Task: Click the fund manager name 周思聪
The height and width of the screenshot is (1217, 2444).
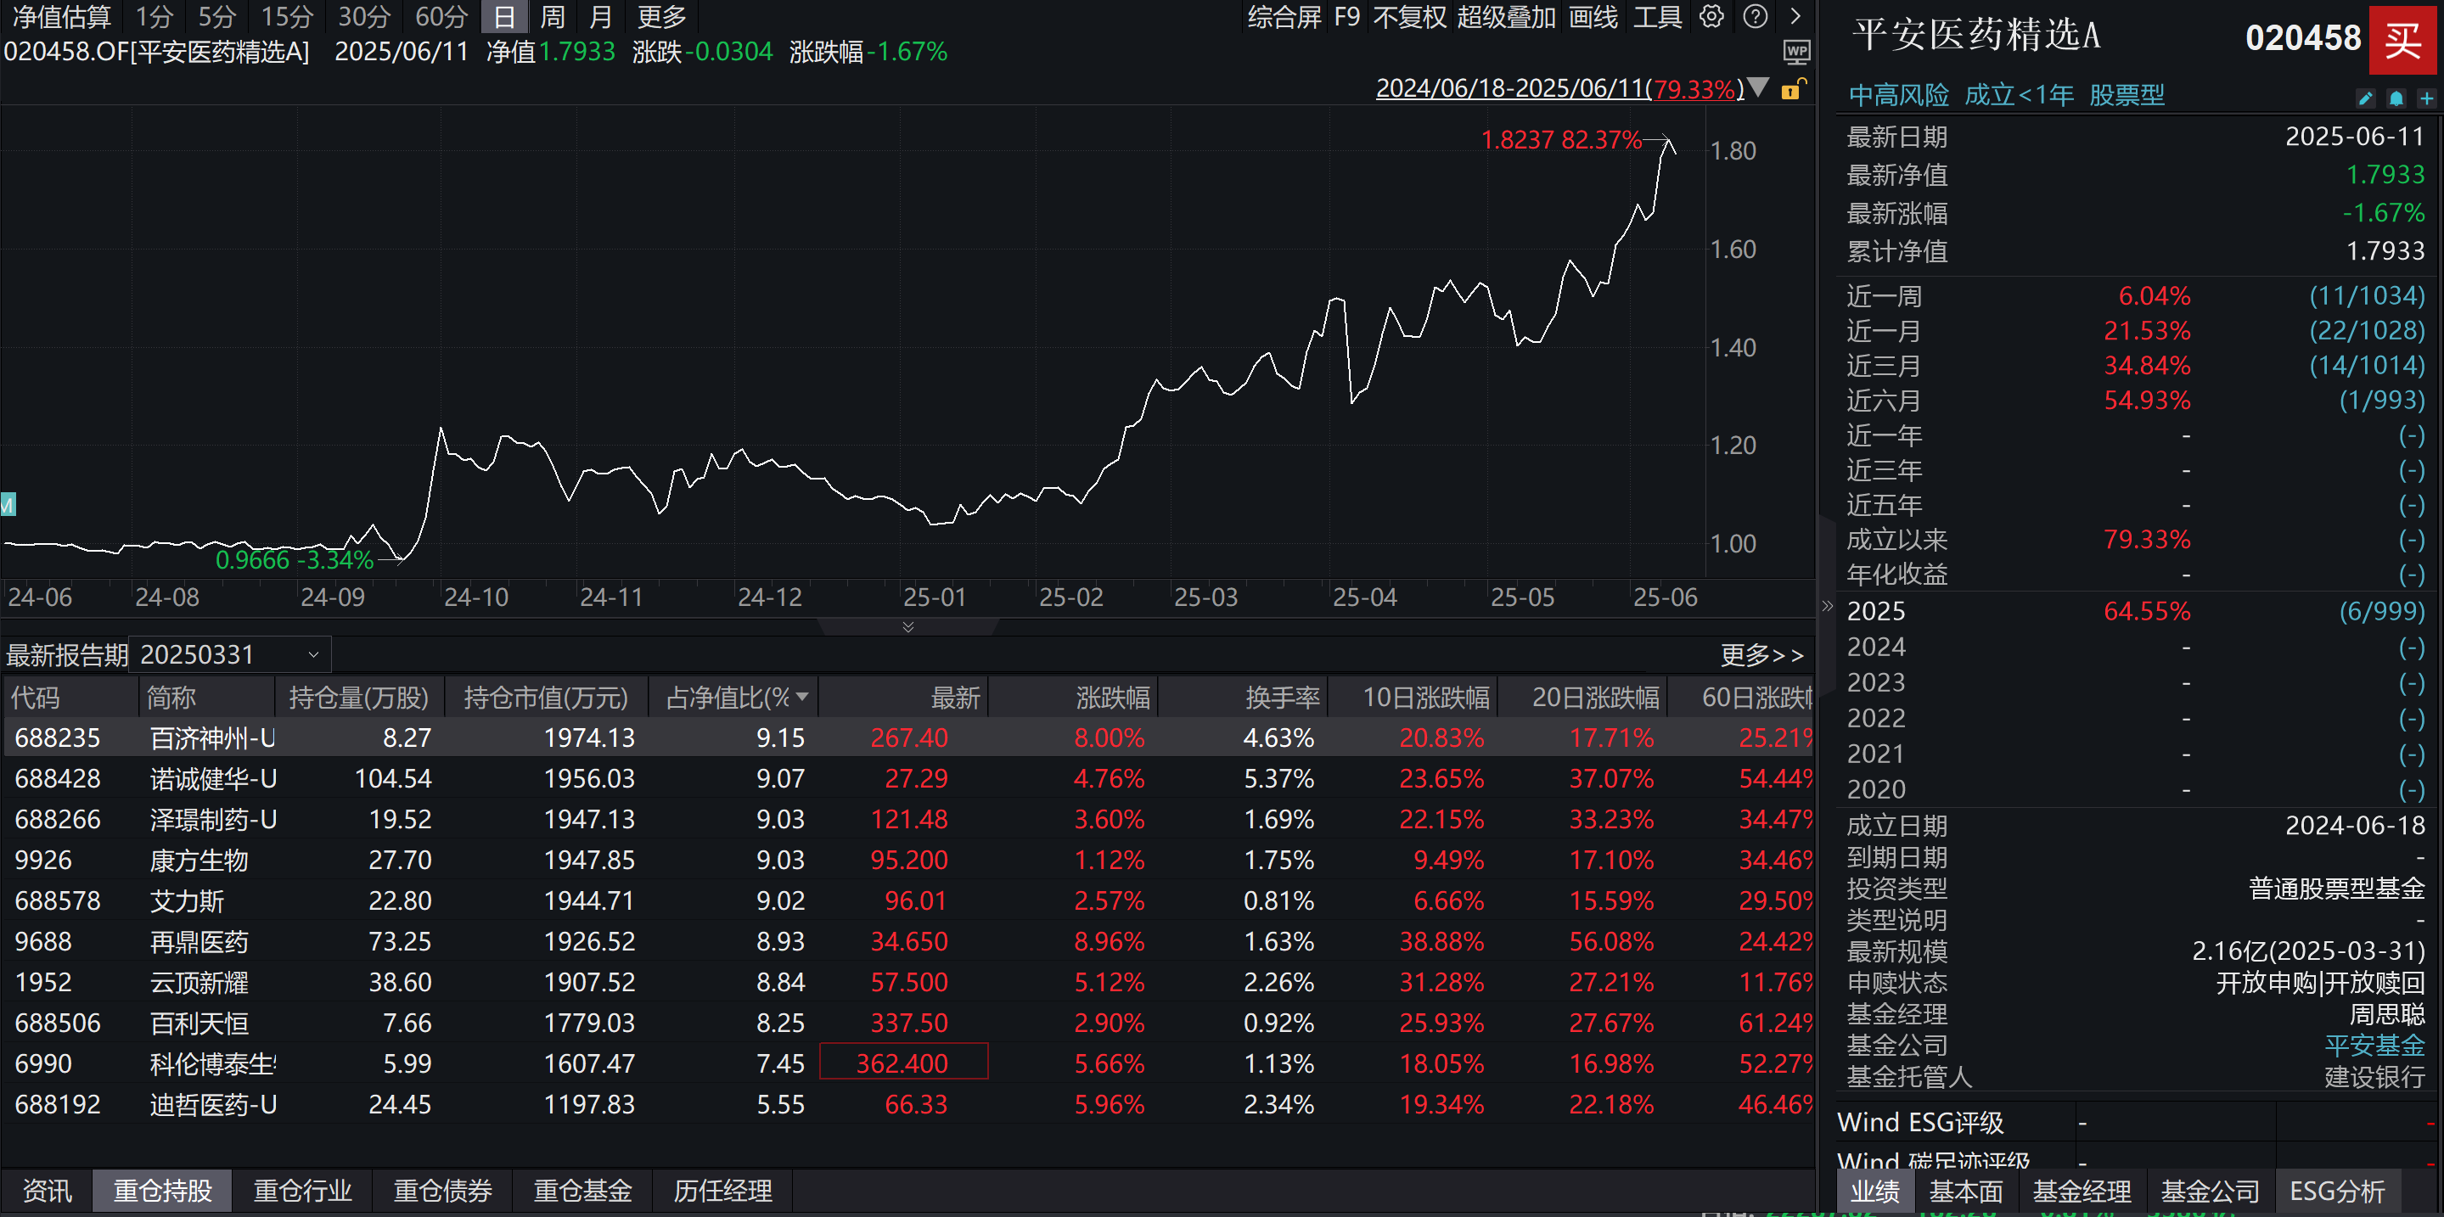Action: coord(2387,1014)
